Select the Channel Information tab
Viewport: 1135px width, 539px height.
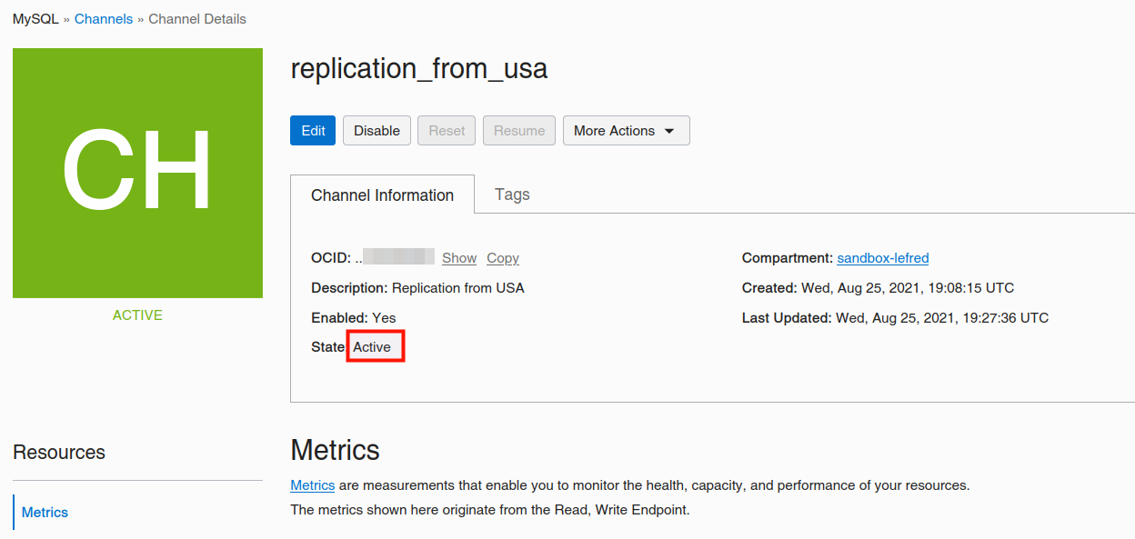coord(382,195)
